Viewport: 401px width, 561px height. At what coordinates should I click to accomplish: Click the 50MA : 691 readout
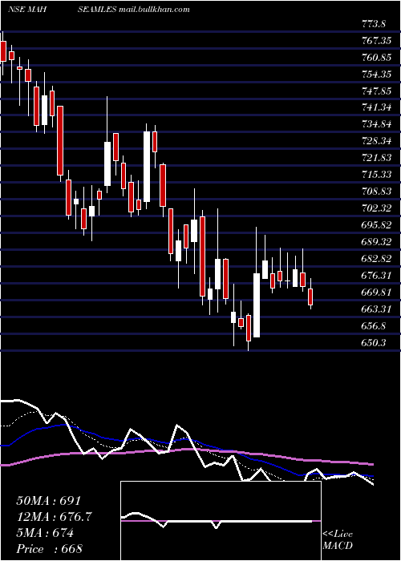[x=49, y=501]
